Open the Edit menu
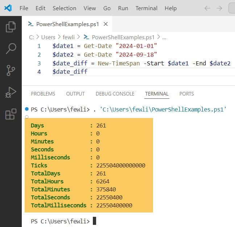 [x=40, y=8]
